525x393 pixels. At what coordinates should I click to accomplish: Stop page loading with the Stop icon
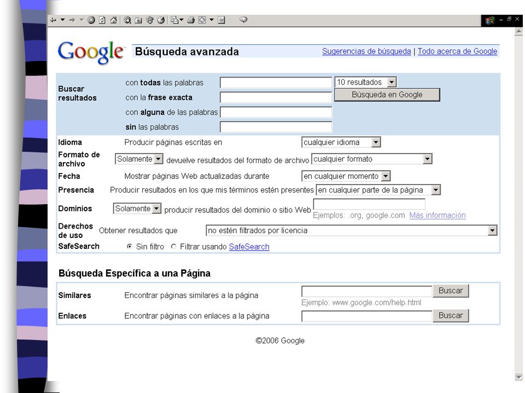tap(91, 20)
